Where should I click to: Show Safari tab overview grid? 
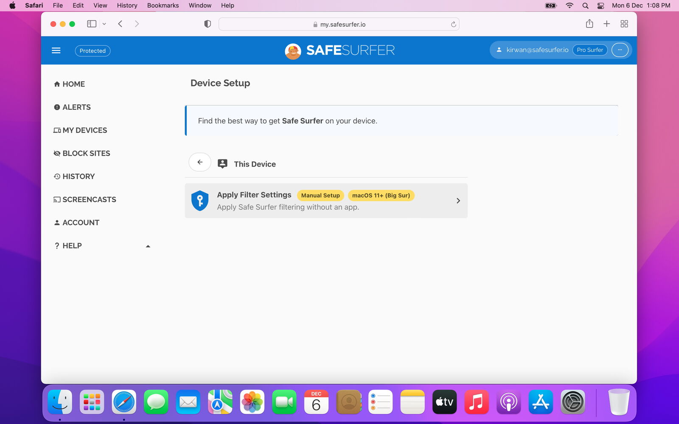pyautogui.click(x=624, y=24)
